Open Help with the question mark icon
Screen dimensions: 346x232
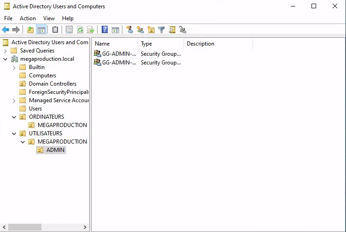pos(105,30)
